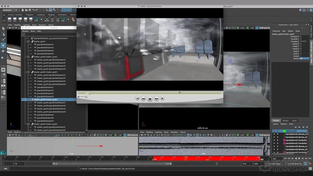313x176 pixels.
Task: Open the Channels menu in Channel Box
Action: (276, 31)
